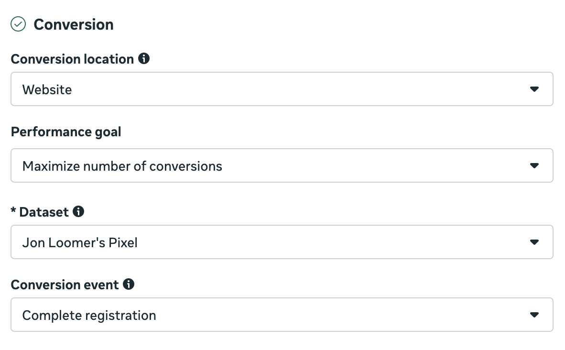Select the Website value text
Viewport: 565px width, 350px height.
[47, 89]
